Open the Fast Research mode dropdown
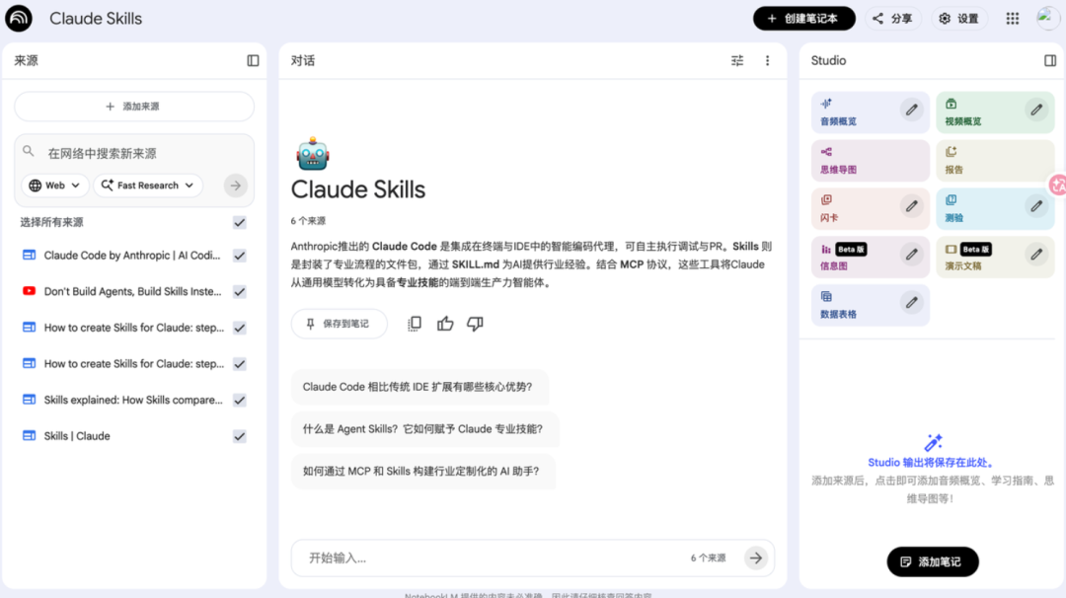Viewport: 1066px width, 598px height. tap(148, 186)
